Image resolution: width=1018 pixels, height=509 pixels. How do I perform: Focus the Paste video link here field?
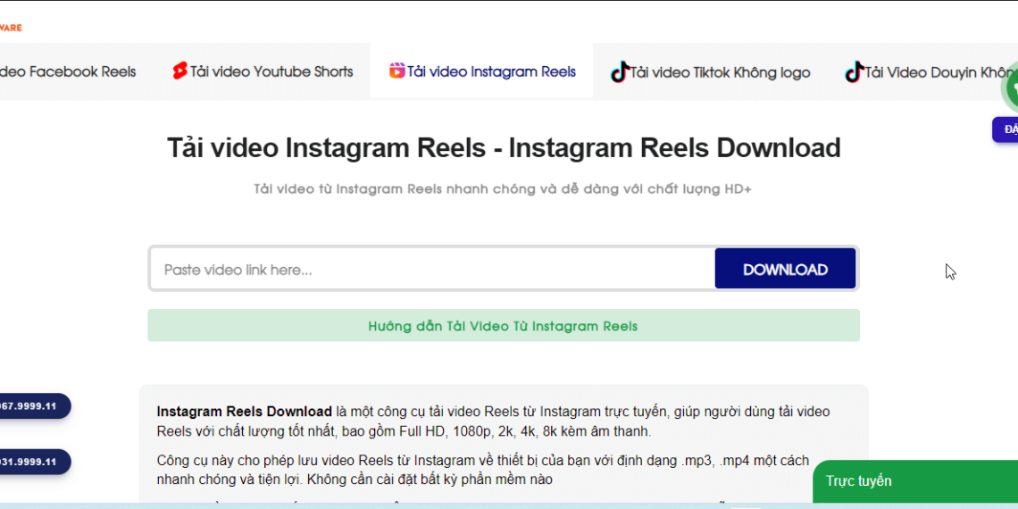pos(433,269)
